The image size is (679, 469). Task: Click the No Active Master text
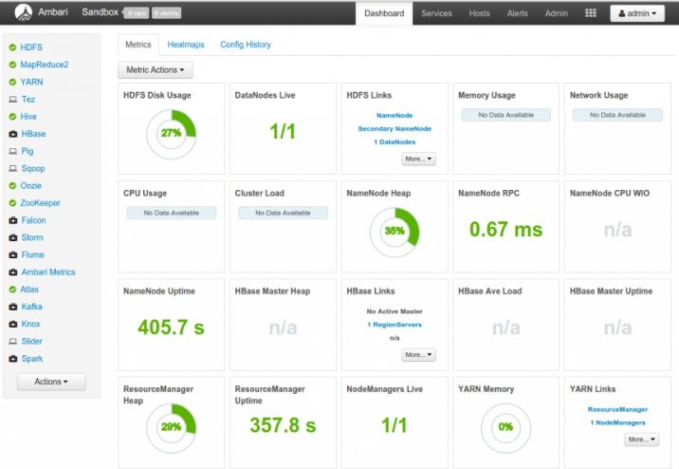[x=395, y=311]
